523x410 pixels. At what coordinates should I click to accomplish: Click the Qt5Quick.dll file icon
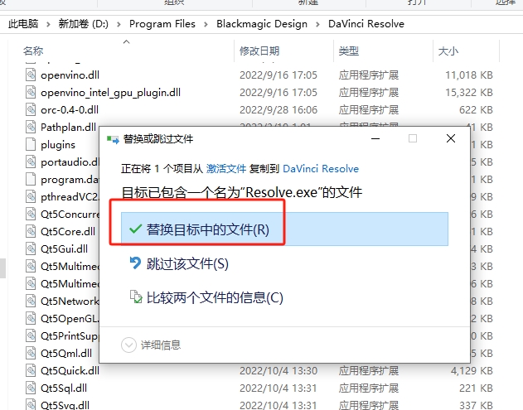[x=31, y=370]
